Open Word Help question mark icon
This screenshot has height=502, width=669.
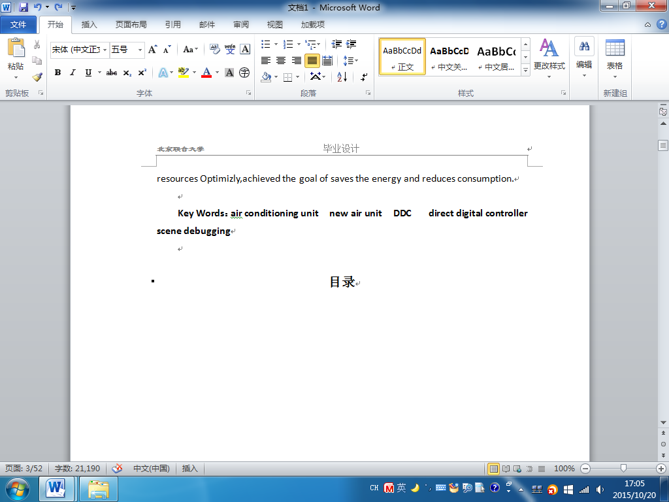point(662,24)
